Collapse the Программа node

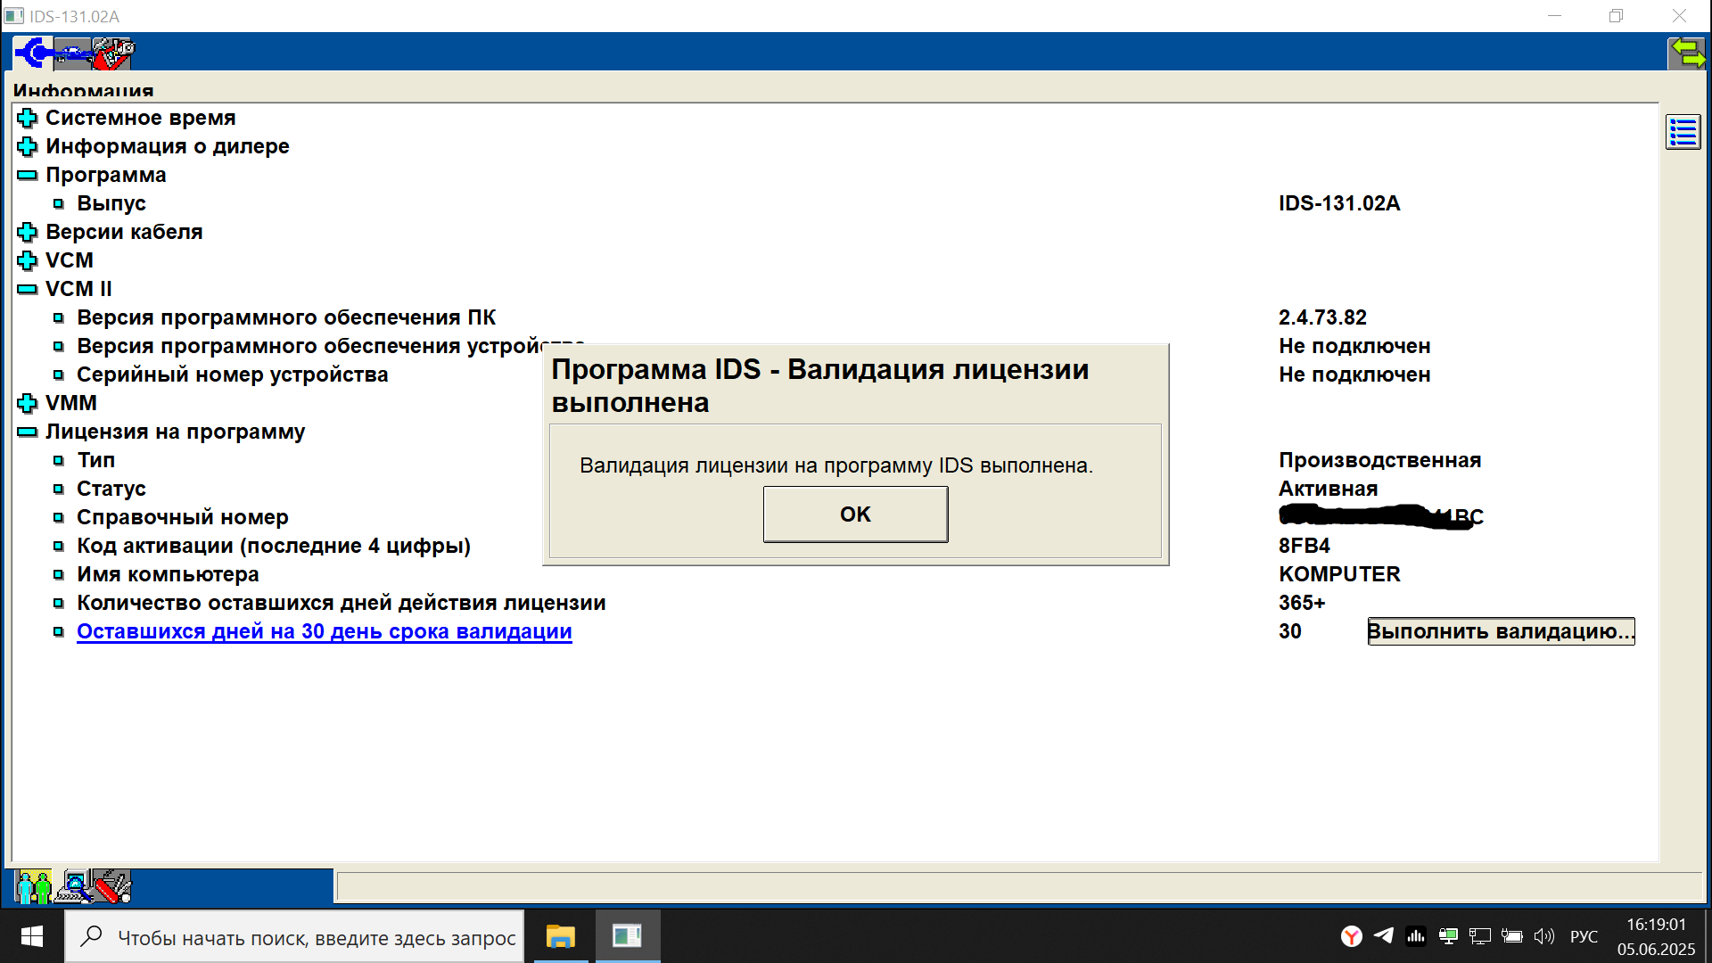coord(28,175)
